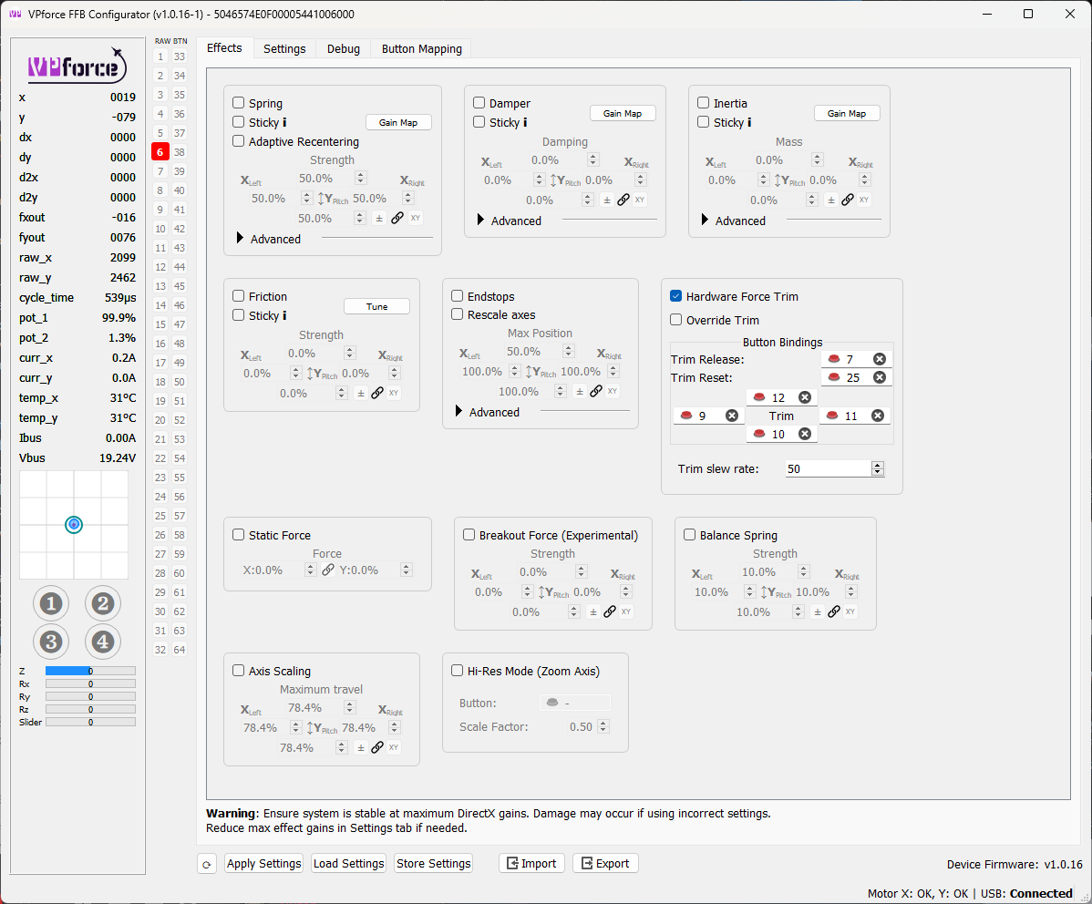Click the link icon in Friction panel

(x=377, y=393)
